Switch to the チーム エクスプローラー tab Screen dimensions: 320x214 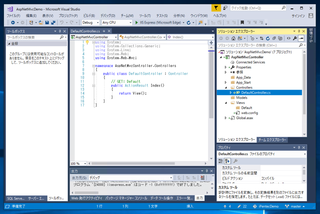tap(272, 140)
